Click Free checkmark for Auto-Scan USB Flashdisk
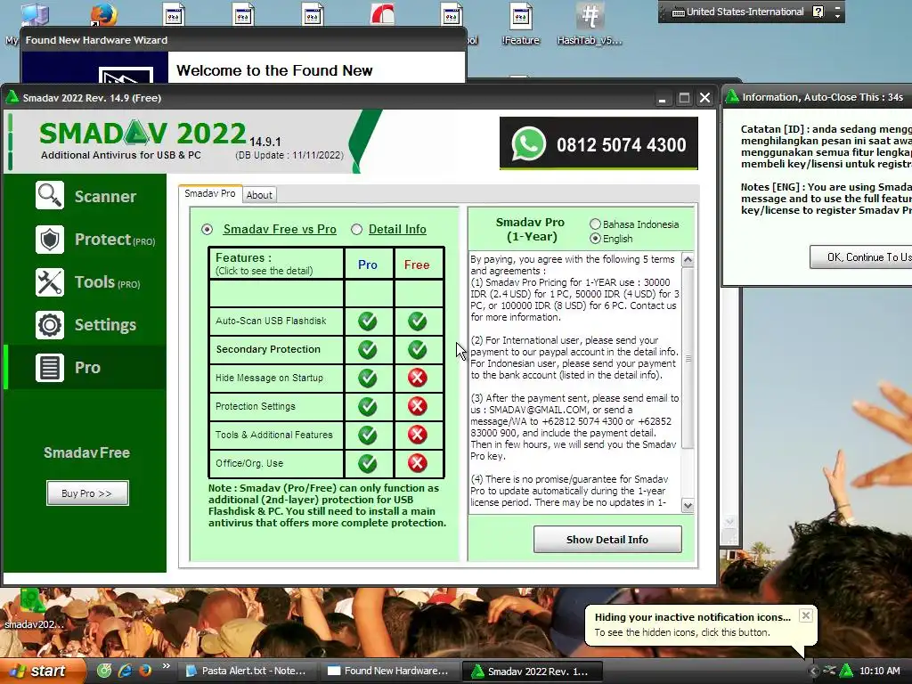Image resolution: width=912 pixels, height=684 pixels. pos(417,321)
